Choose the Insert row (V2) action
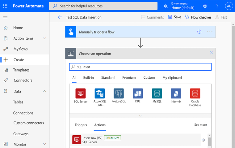Viewport: 235px width, 148px height. 135,140
